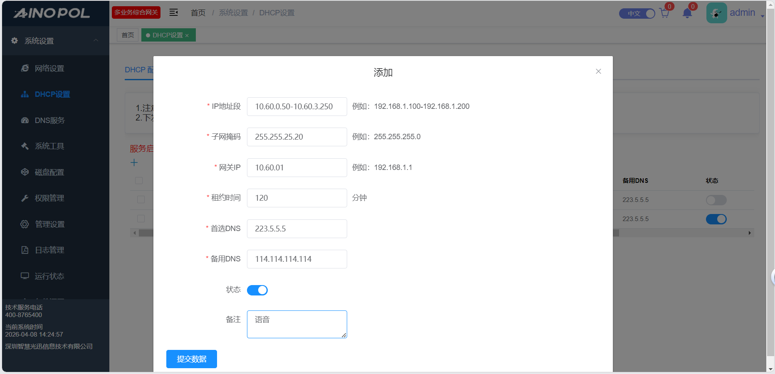Screen dimensions: 775x374
Task: Close the 添加 dialog with X icon
Action: pyautogui.click(x=598, y=71)
